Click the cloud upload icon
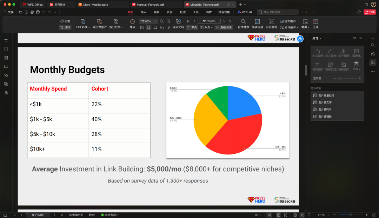This screenshot has width=379, height=218. [x=359, y=12]
